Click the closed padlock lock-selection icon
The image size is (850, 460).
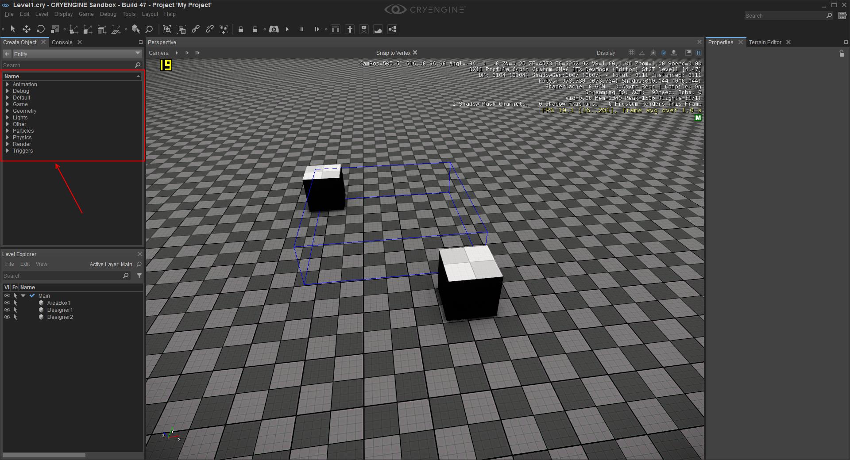241,29
